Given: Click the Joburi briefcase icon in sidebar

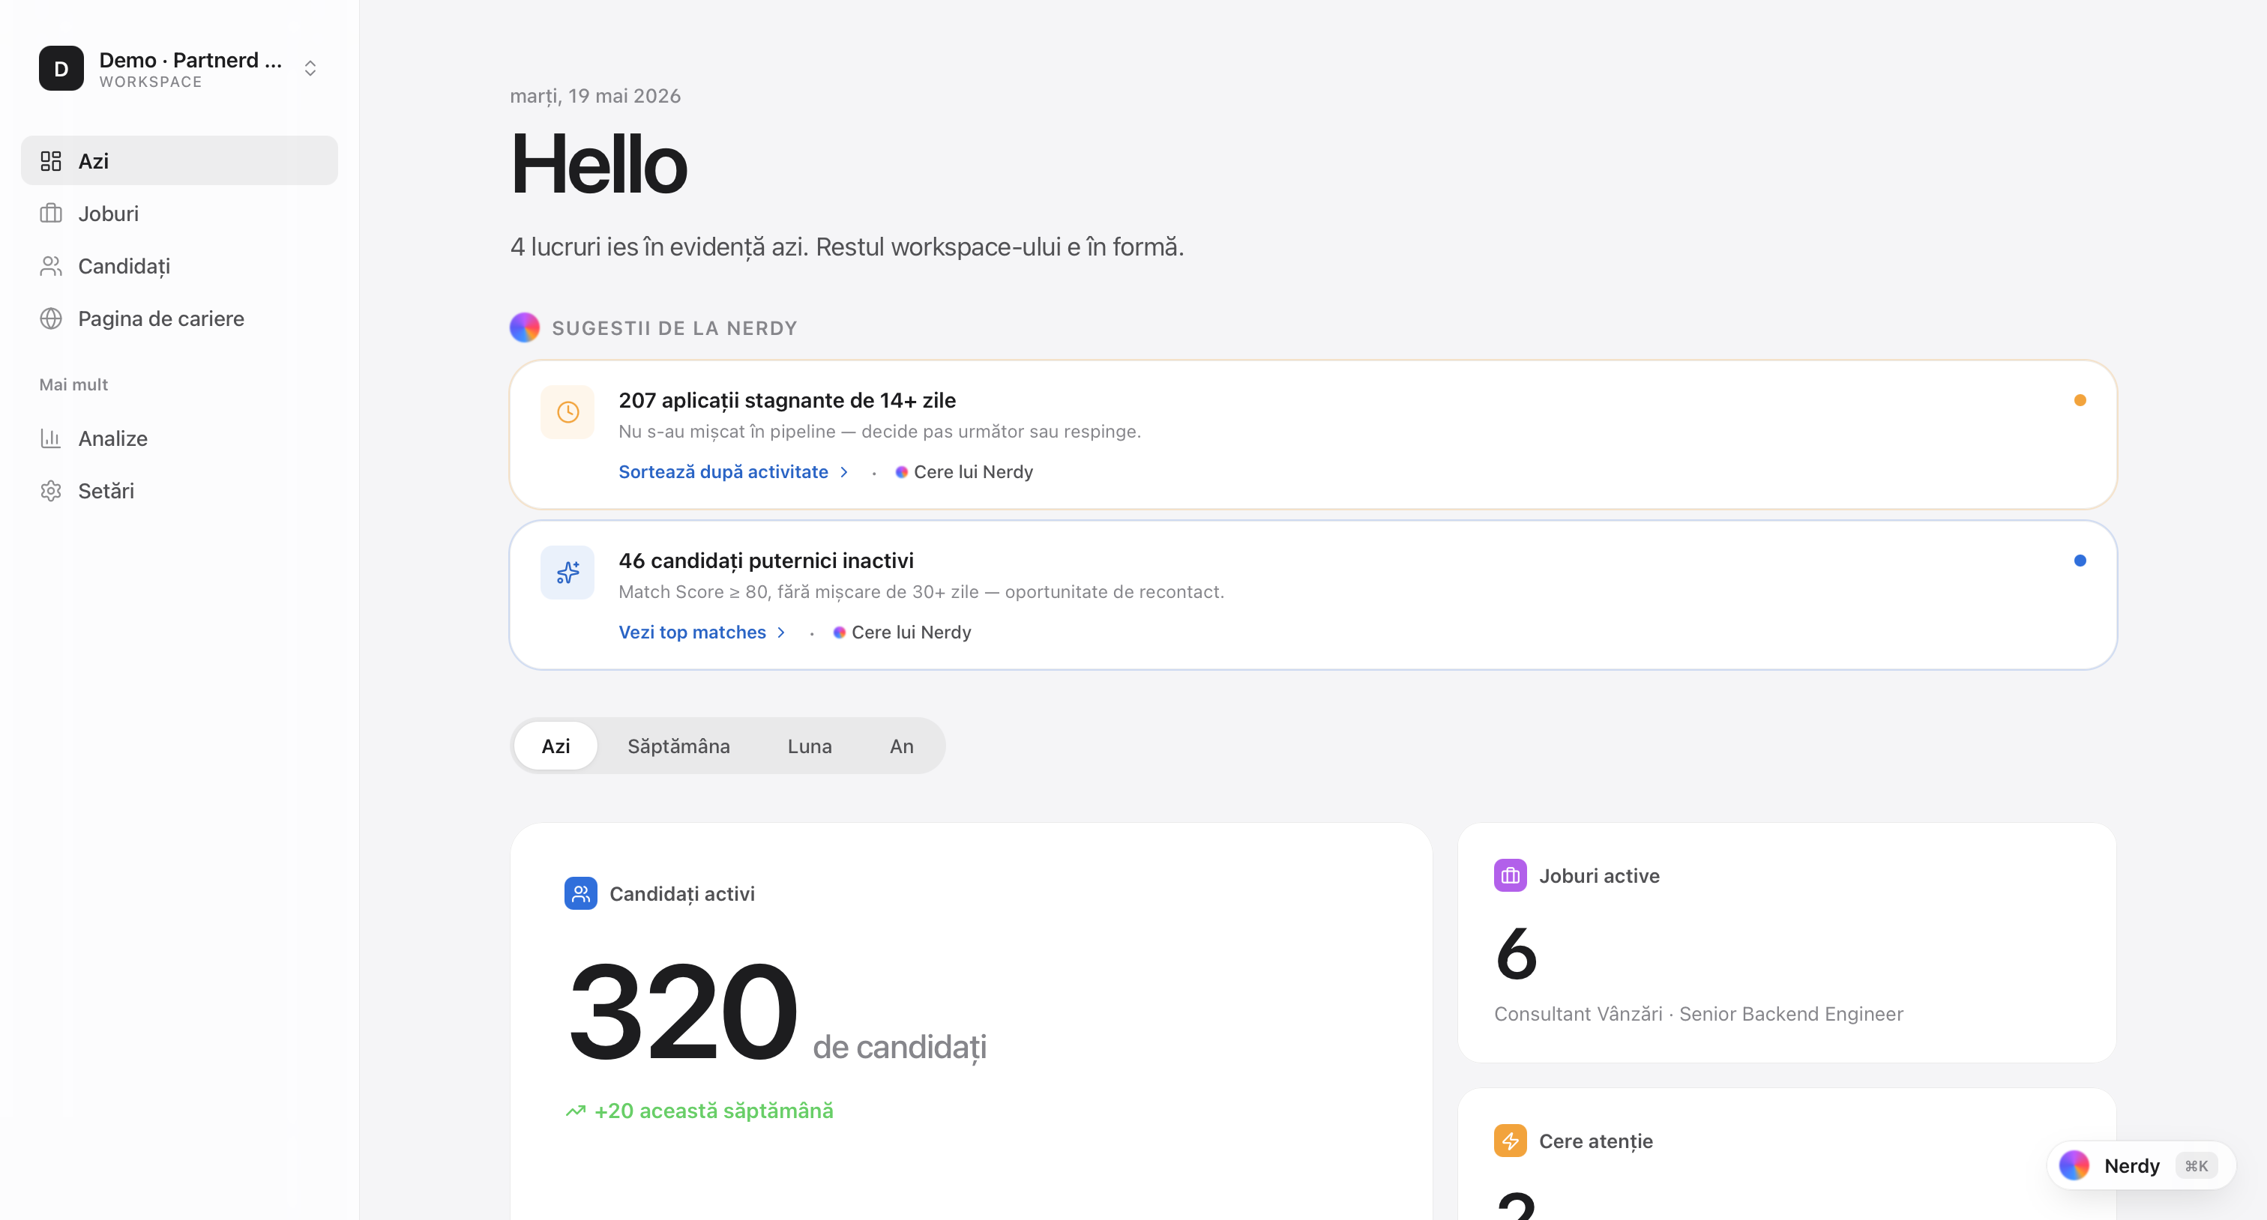Looking at the screenshot, I should 51,214.
